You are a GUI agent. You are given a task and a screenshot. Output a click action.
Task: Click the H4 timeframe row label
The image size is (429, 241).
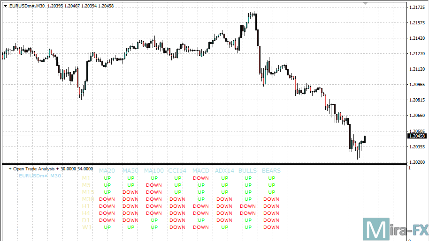click(86, 213)
